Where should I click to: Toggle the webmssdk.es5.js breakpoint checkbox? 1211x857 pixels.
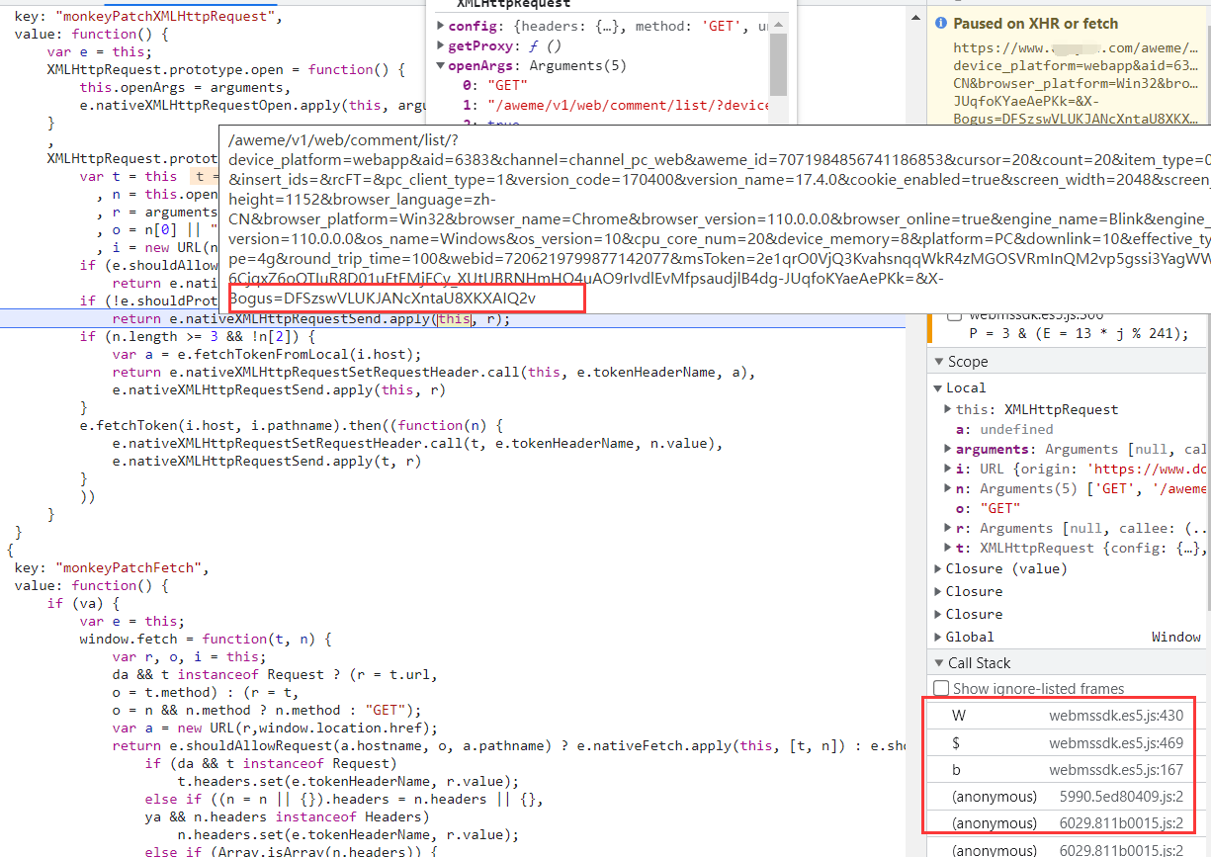point(955,315)
